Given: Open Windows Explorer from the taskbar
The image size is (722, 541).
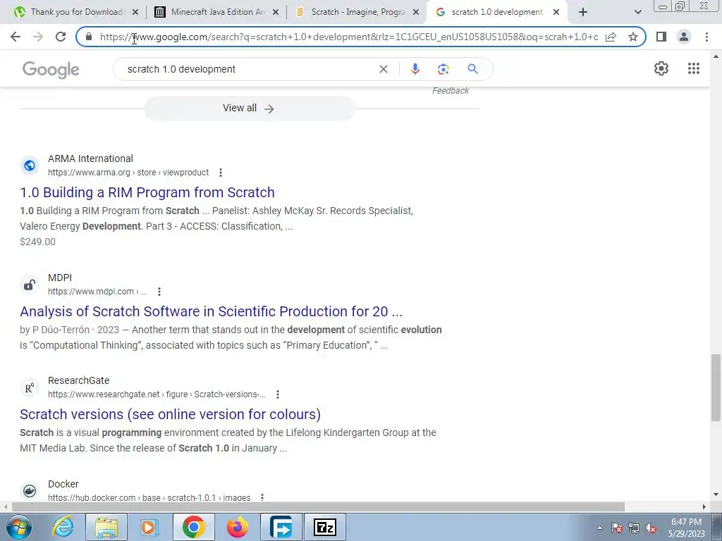Looking at the screenshot, I should pyautogui.click(x=106, y=527).
